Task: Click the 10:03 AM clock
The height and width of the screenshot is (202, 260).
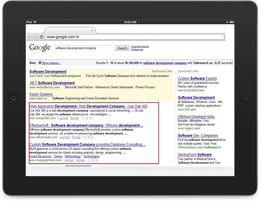Action: (x=130, y=22)
